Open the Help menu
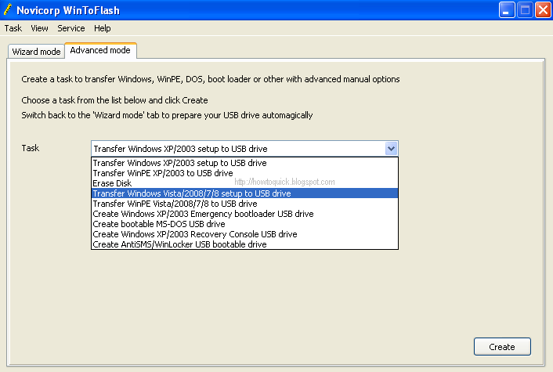The image size is (553, 372). (103, 28)
